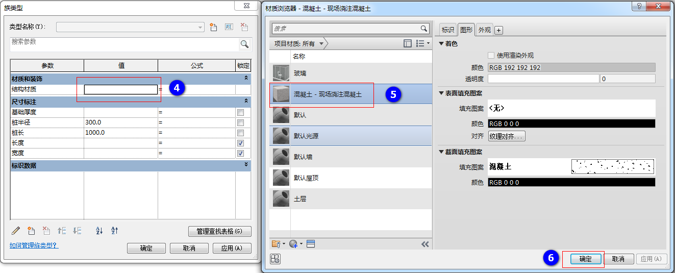Click 取消 in the 族类型 dialog
This screenshot has height=273, width=675.
point(189,249)
